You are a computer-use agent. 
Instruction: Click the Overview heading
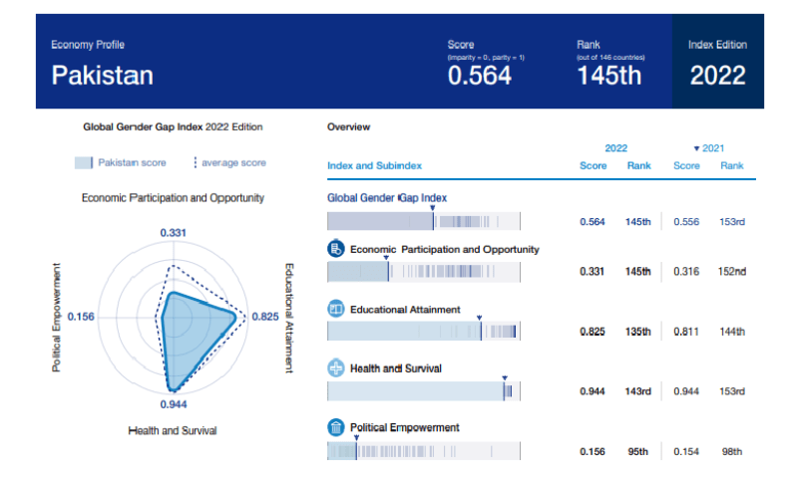[348, 127]
